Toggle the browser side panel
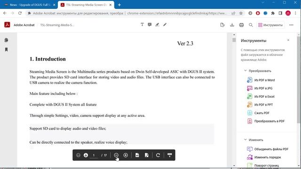The height and width of the screenshot is (169, 301). pos(280,13)
